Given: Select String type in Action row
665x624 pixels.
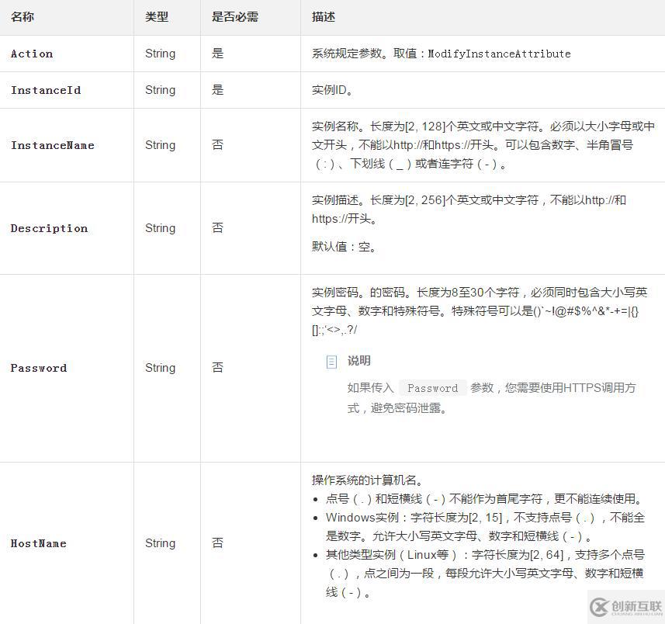Looking at the screenshot, I should click(x=161, y=54).
